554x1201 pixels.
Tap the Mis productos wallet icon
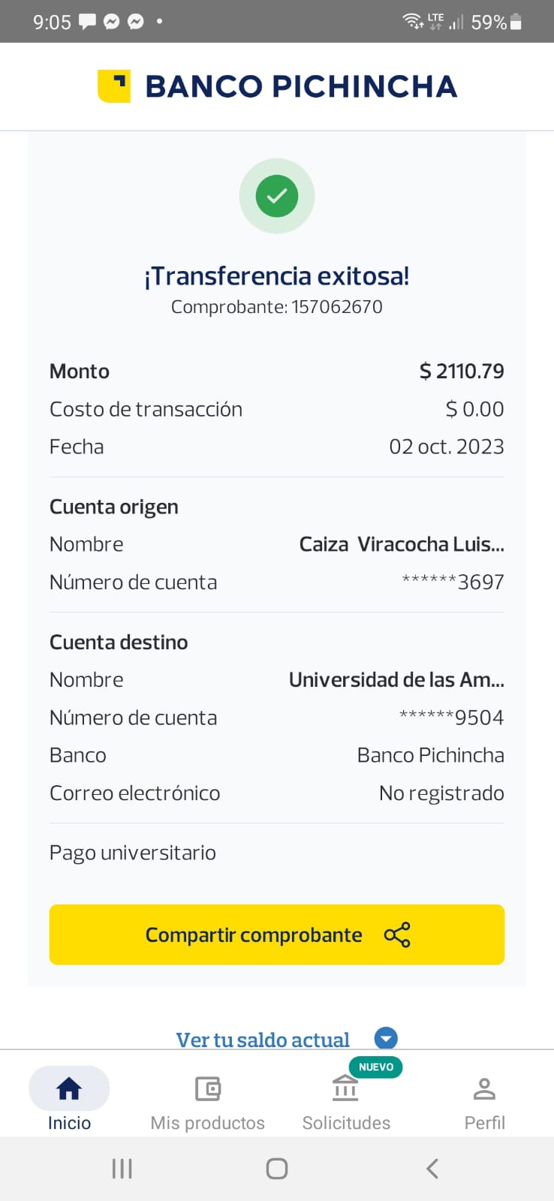[x=207, y=1088]
